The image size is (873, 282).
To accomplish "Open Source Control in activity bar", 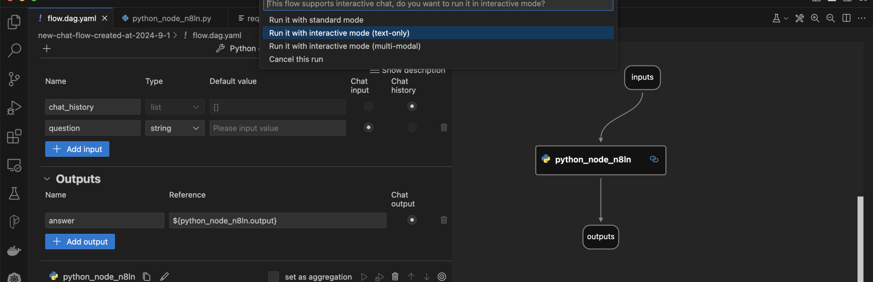I will (14, 79).
